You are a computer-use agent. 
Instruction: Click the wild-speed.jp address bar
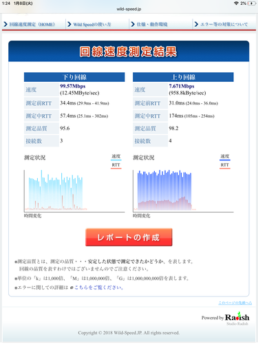(x=129, y=9)
